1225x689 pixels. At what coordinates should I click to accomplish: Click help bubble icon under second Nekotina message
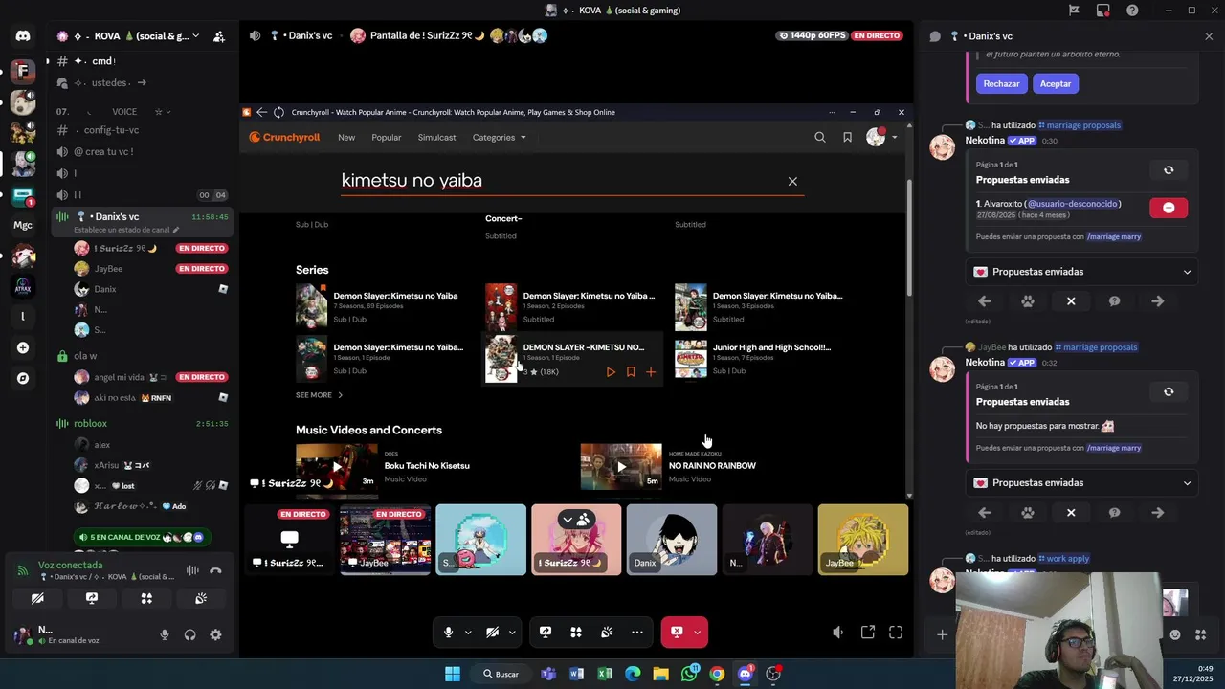(1114, 513)
